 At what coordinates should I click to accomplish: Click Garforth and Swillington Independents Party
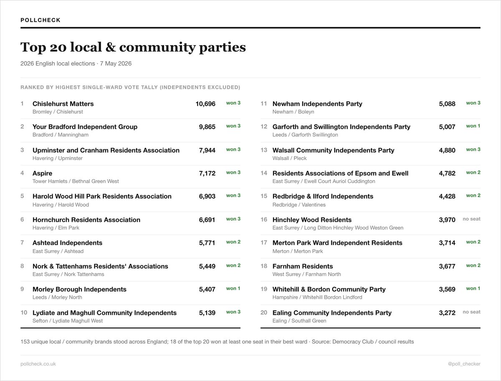tap(342, 127)
